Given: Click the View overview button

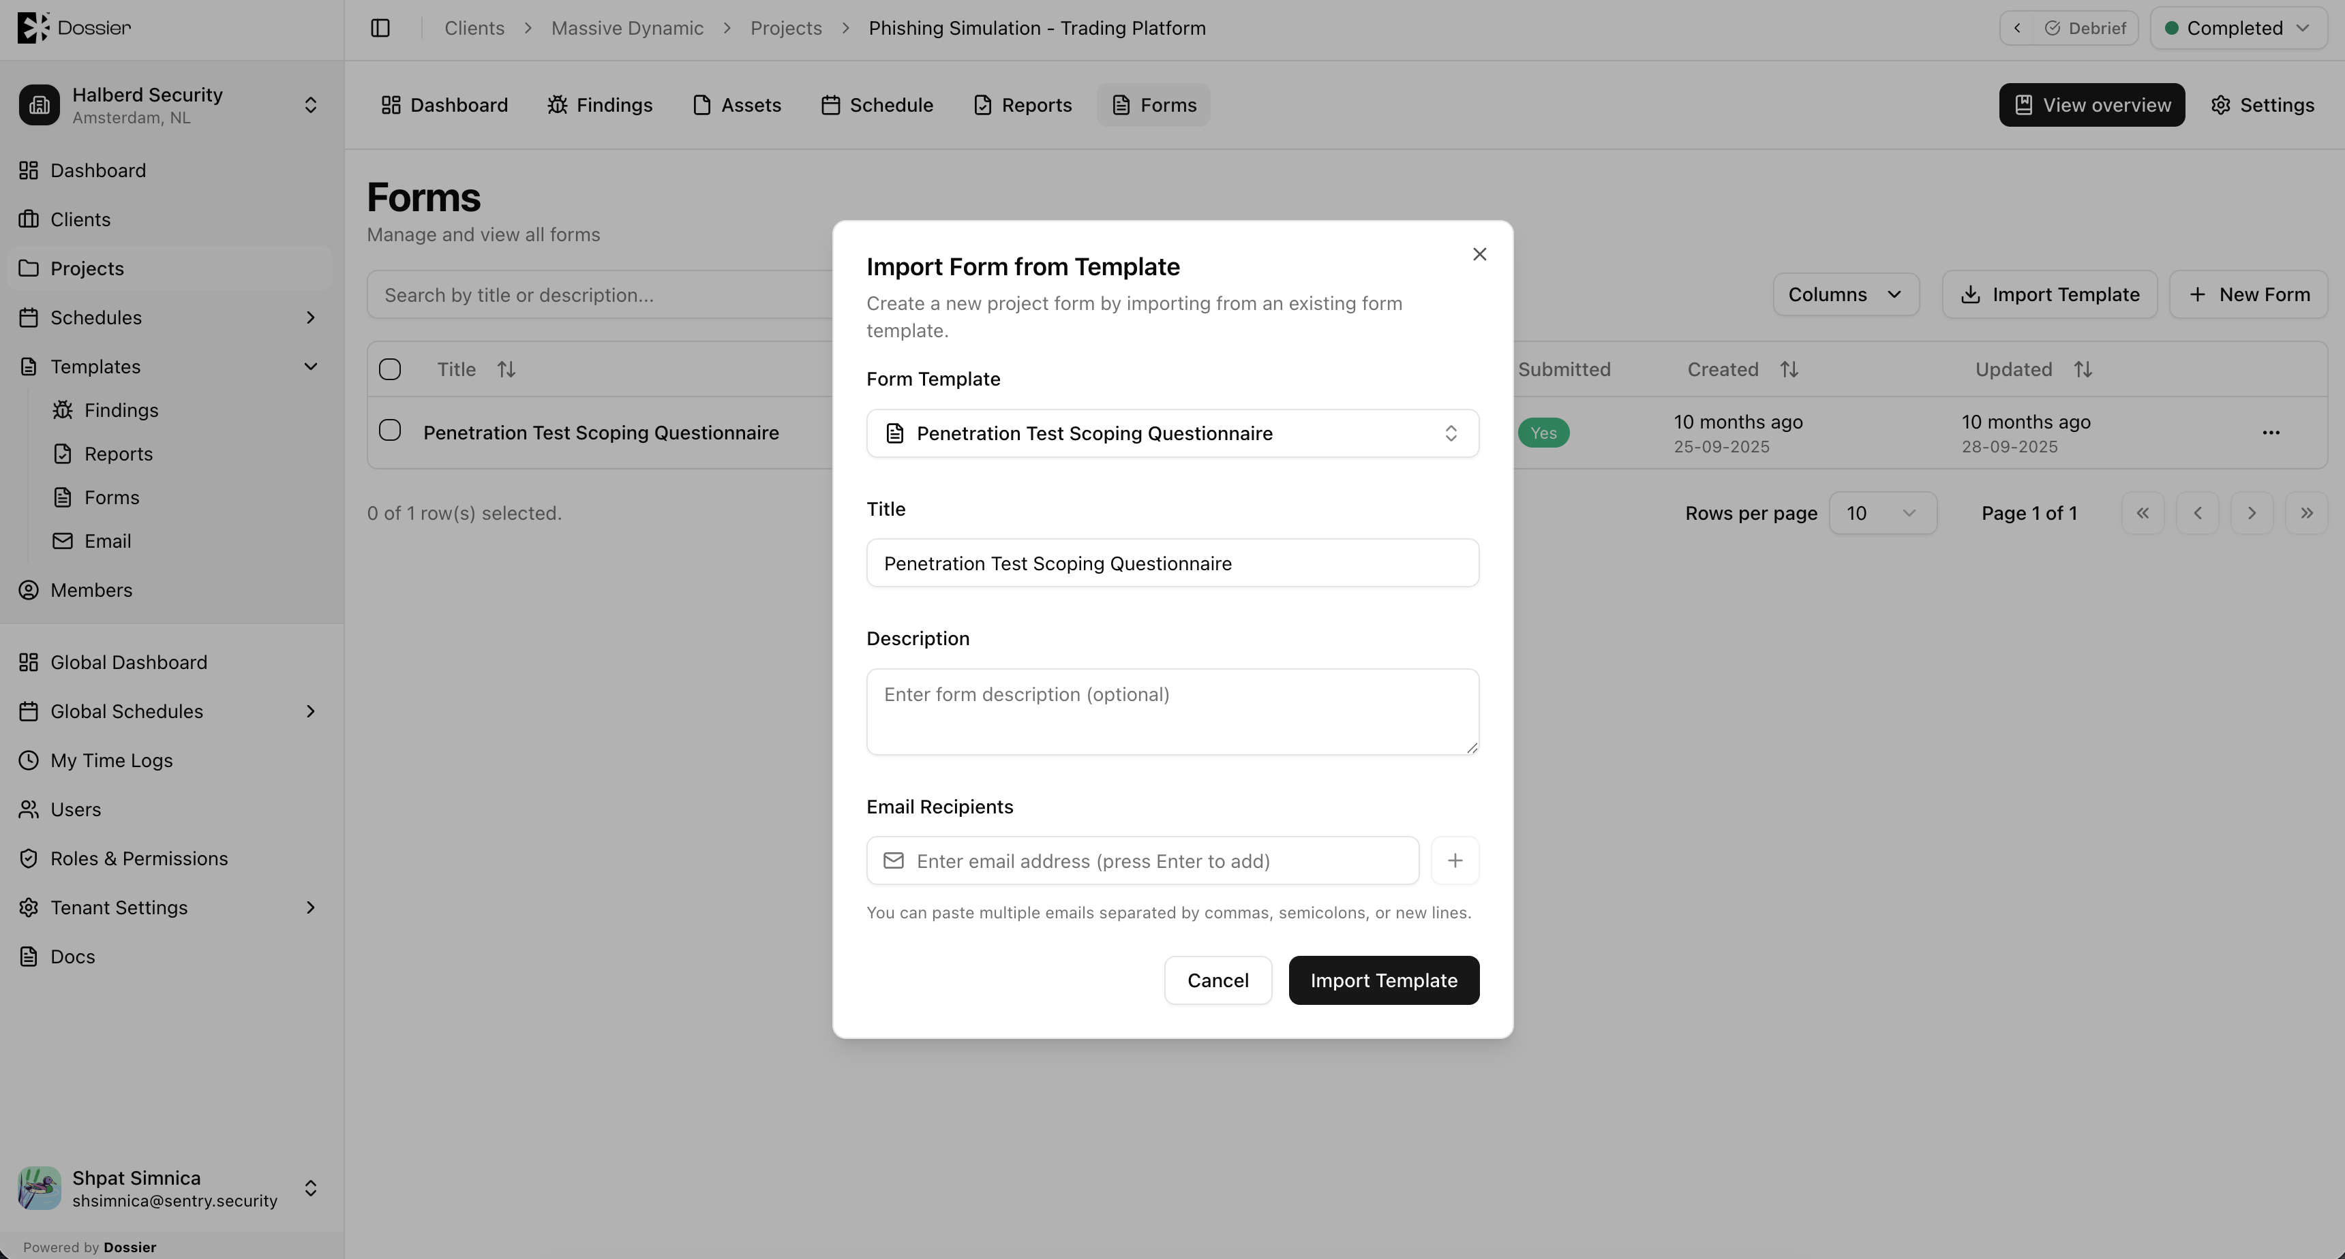Looking at the screenshot, I should (x=2091, y=106).
